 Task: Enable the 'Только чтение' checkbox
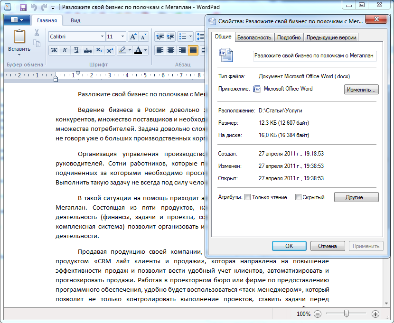click(x=247, y=197)
